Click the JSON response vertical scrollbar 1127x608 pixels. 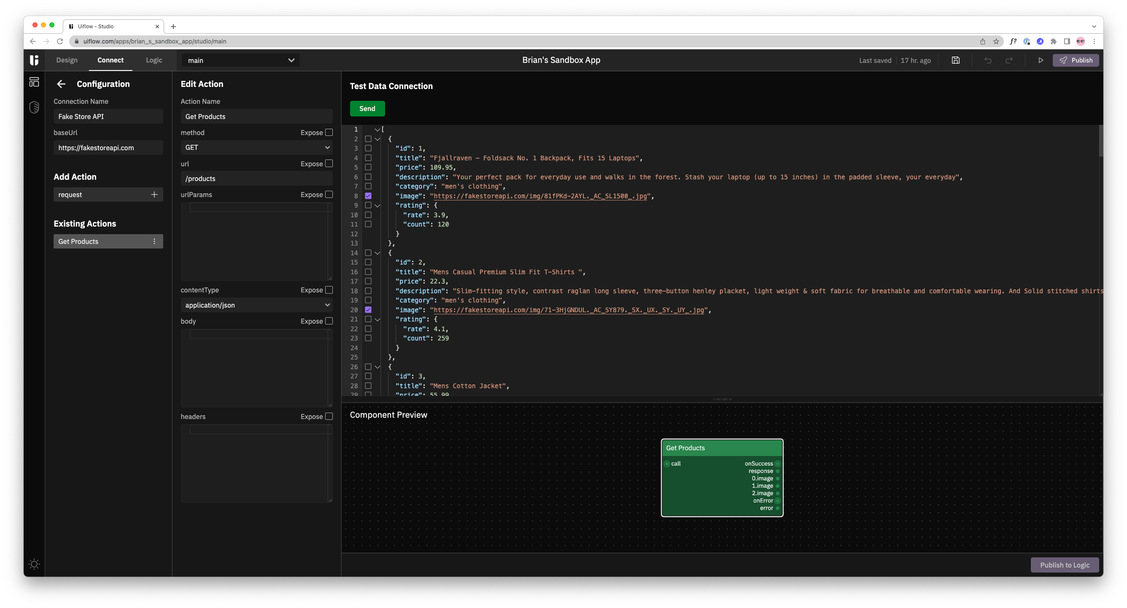pos(1100,142)
